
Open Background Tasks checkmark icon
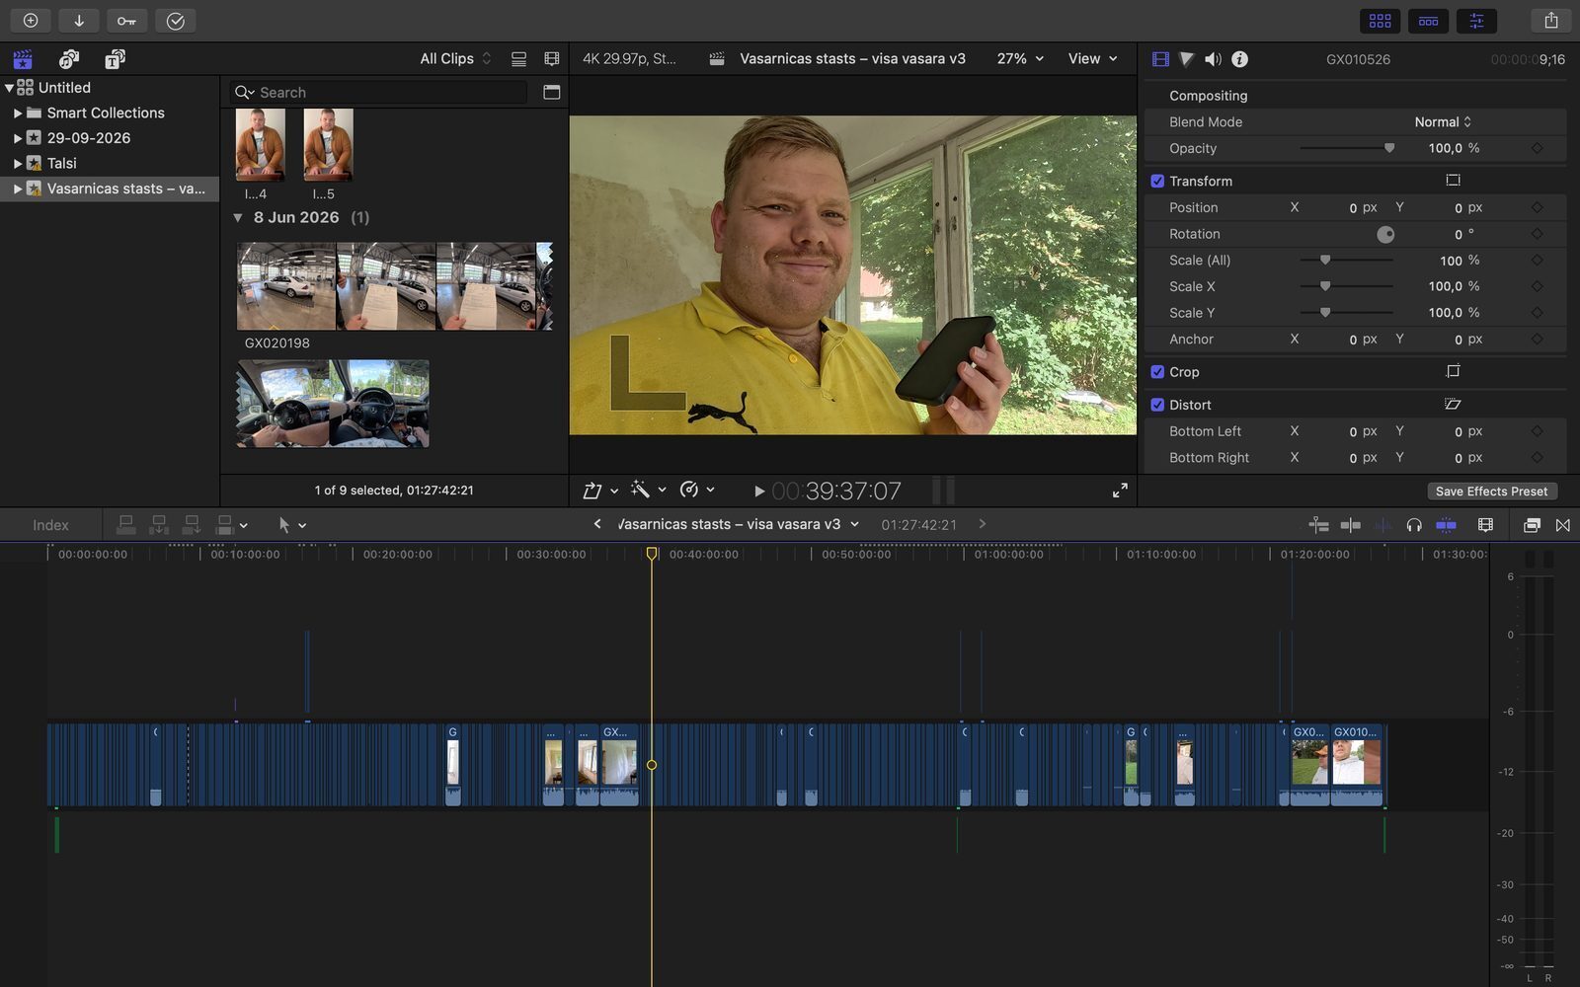[x=175, y=21]
